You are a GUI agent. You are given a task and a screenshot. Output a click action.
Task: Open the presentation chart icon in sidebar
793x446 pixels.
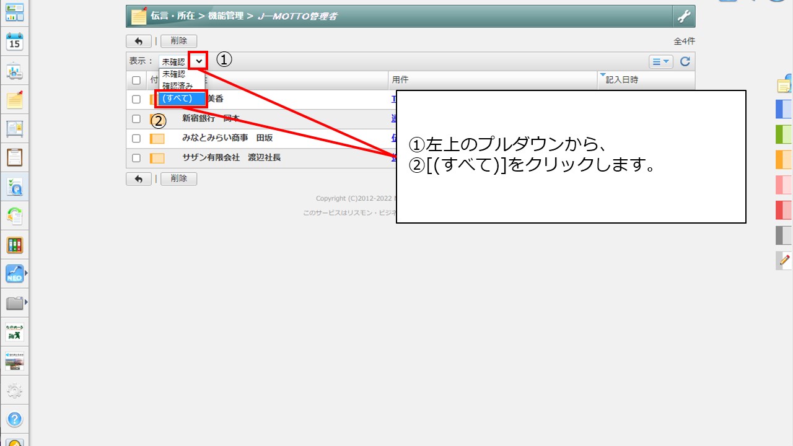click(14, 71)
